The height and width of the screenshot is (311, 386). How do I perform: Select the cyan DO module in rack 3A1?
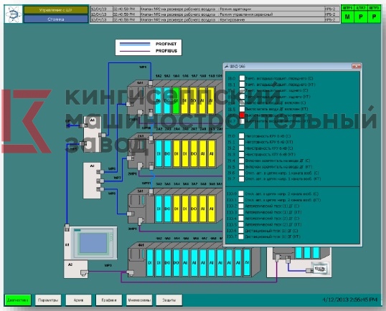point(168,209)
